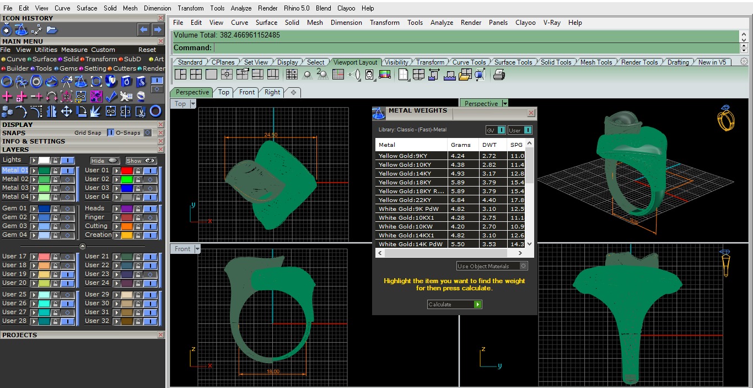
Task: Toggle lock on User 01 layer
Action: tap(138, 171)
